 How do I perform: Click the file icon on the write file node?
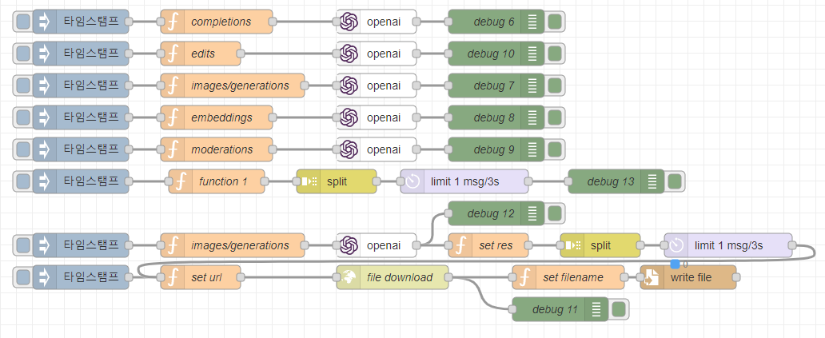click(652, 277)
